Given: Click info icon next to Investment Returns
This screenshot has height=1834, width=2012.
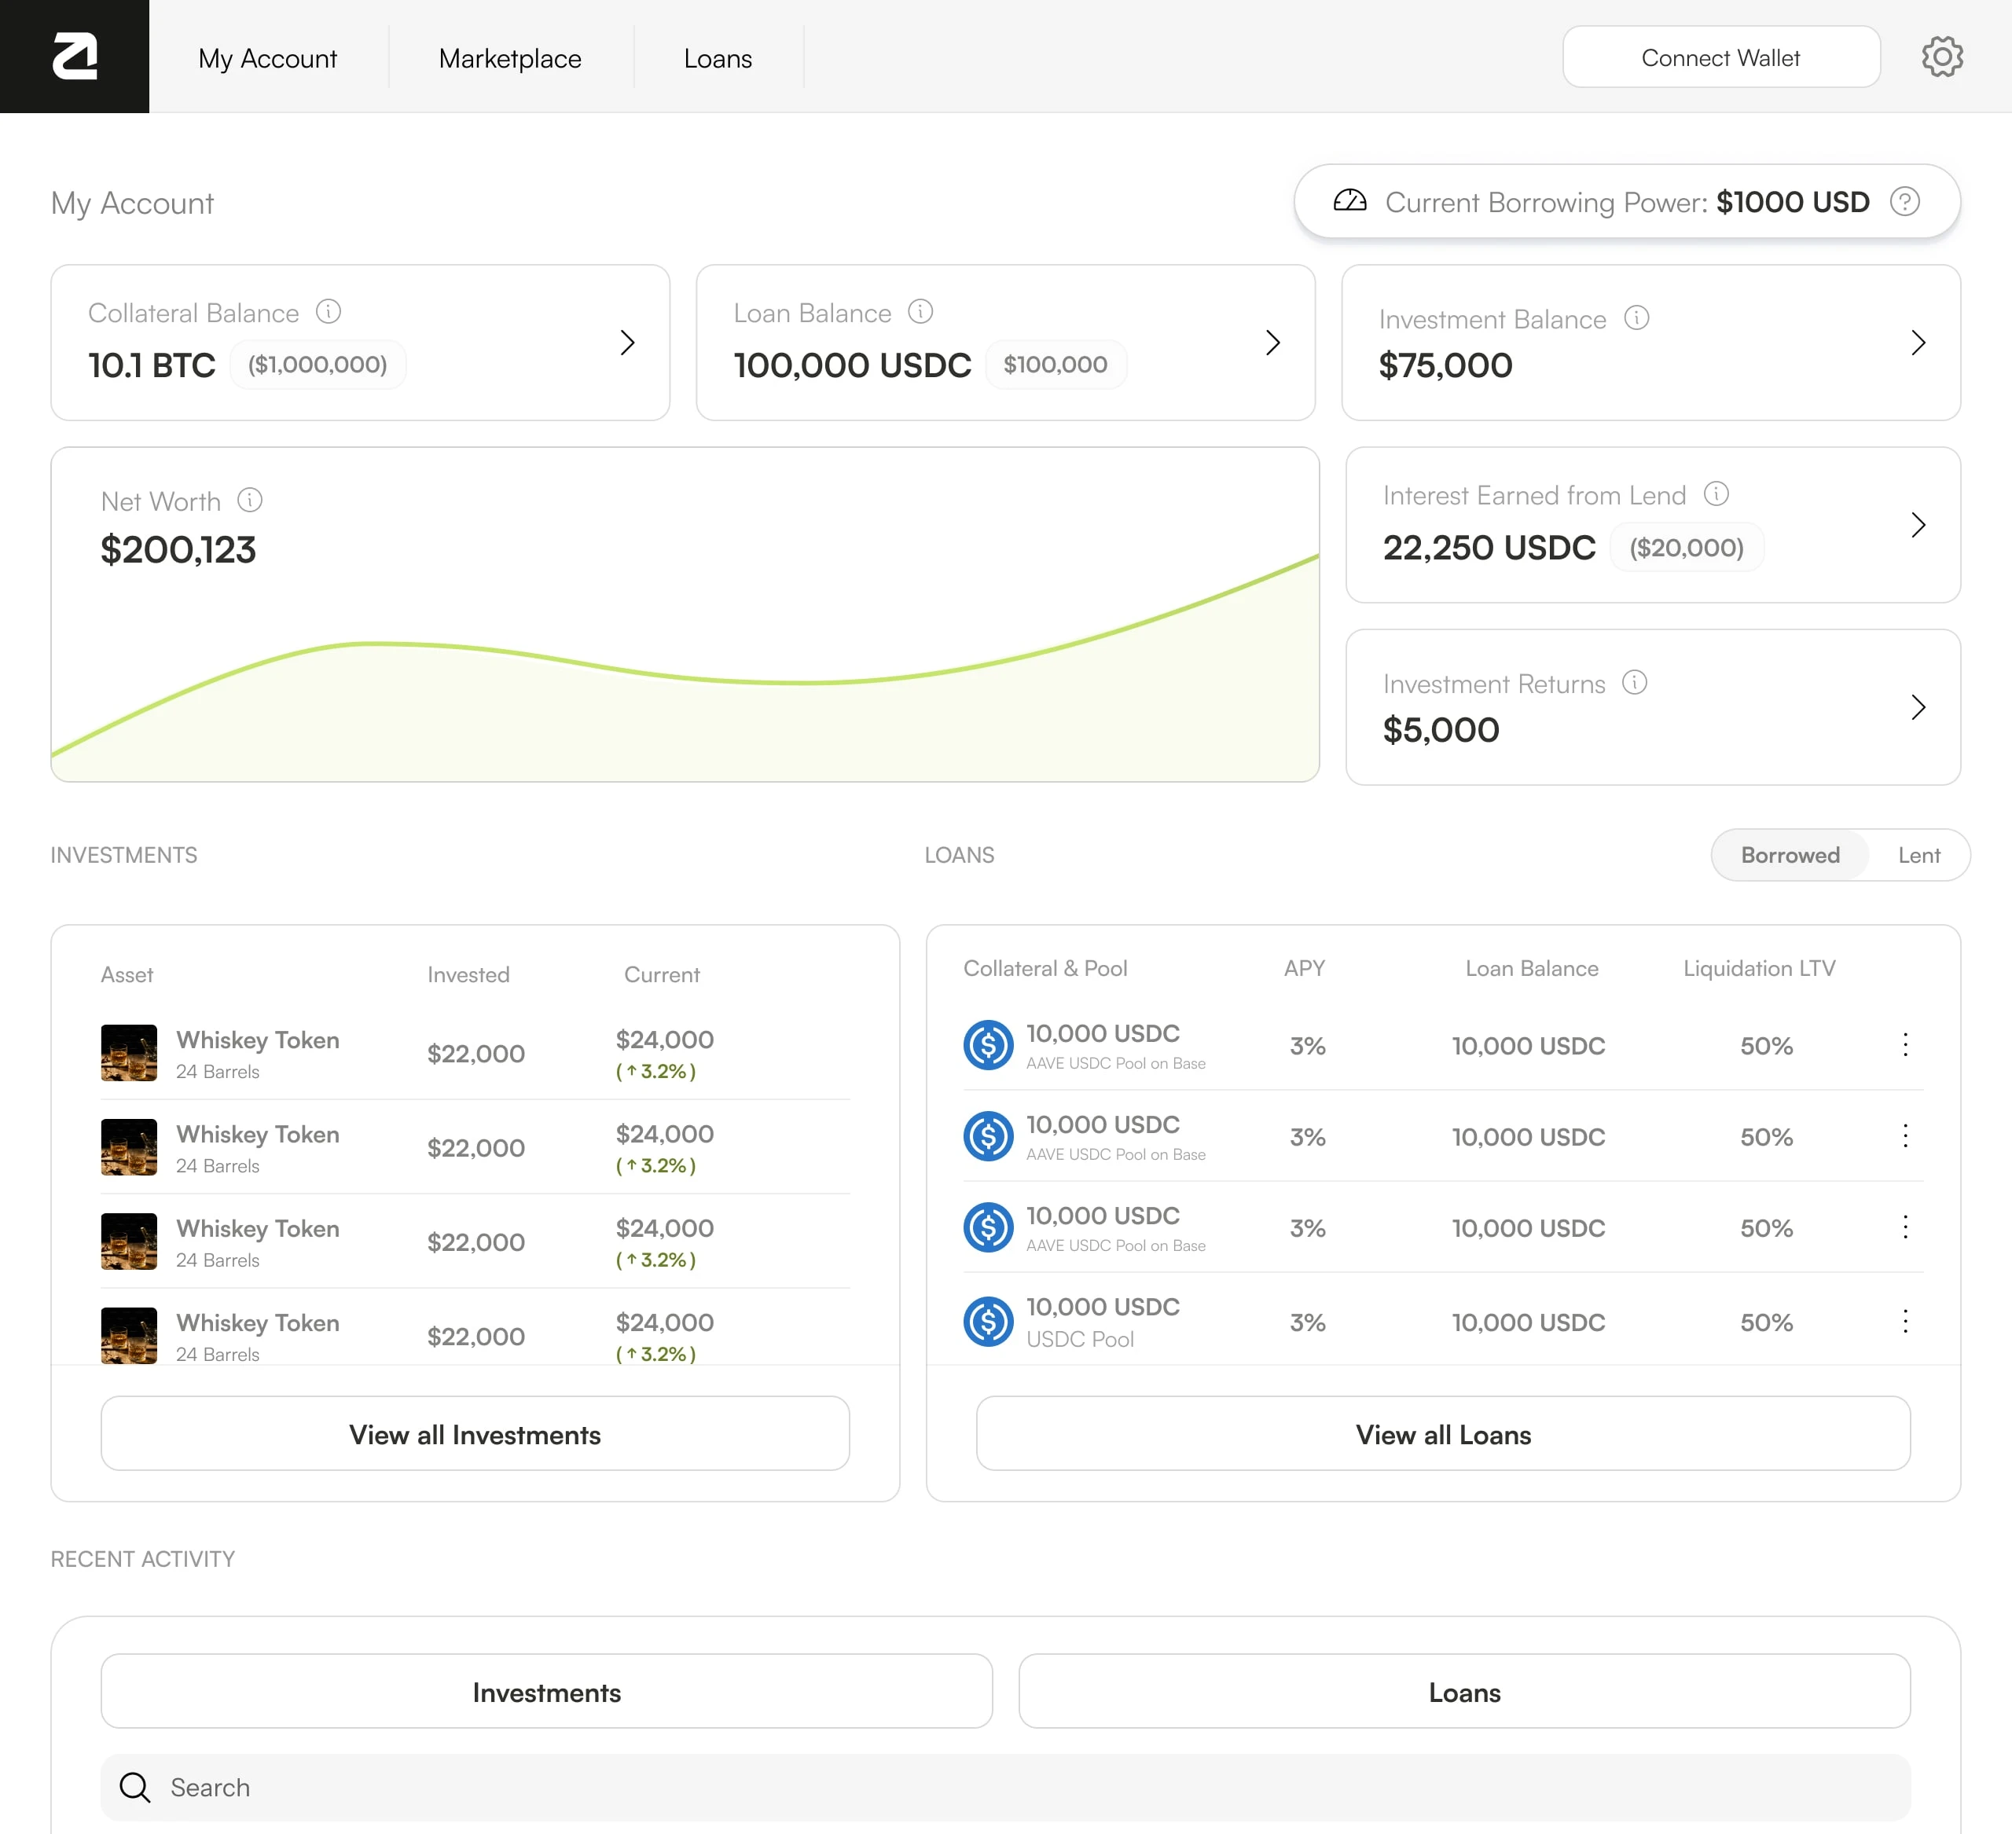Looking at the screenshot, I should coord(1634,683).
